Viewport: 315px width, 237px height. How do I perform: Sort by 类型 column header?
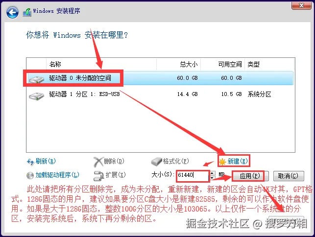point(269,64)
